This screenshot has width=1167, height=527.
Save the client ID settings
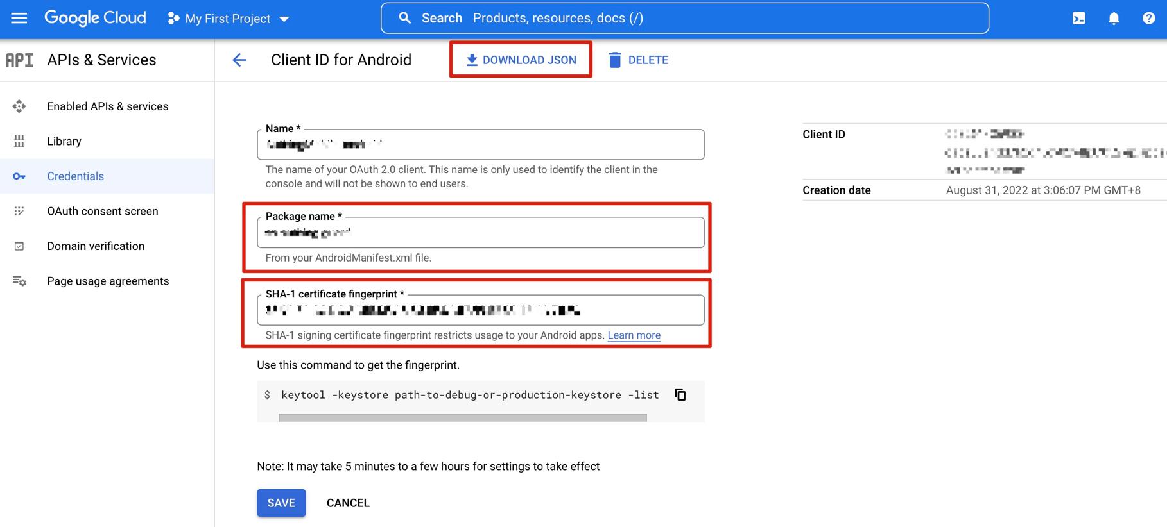281,503
